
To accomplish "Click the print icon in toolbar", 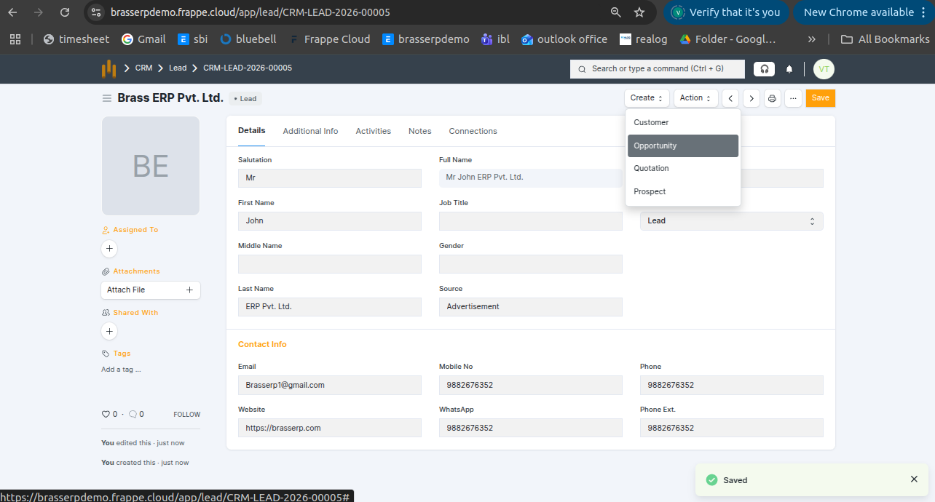I will point(772,98).
